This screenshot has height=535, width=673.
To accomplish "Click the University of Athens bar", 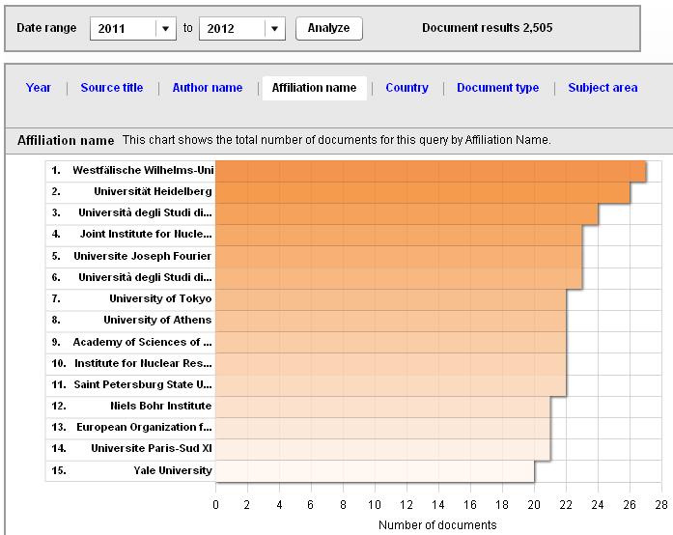I will click(391, 322).
